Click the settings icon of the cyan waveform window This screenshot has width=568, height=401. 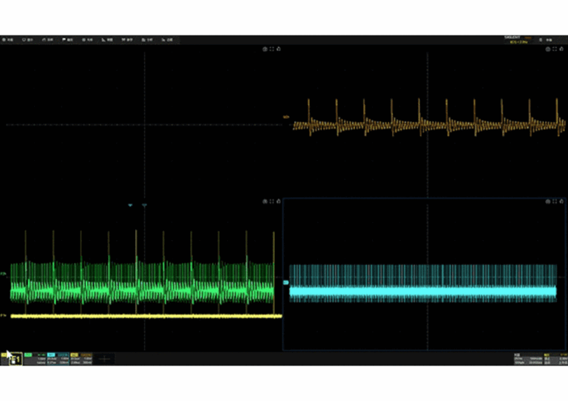pyautogui.click(x=548, y=201)
